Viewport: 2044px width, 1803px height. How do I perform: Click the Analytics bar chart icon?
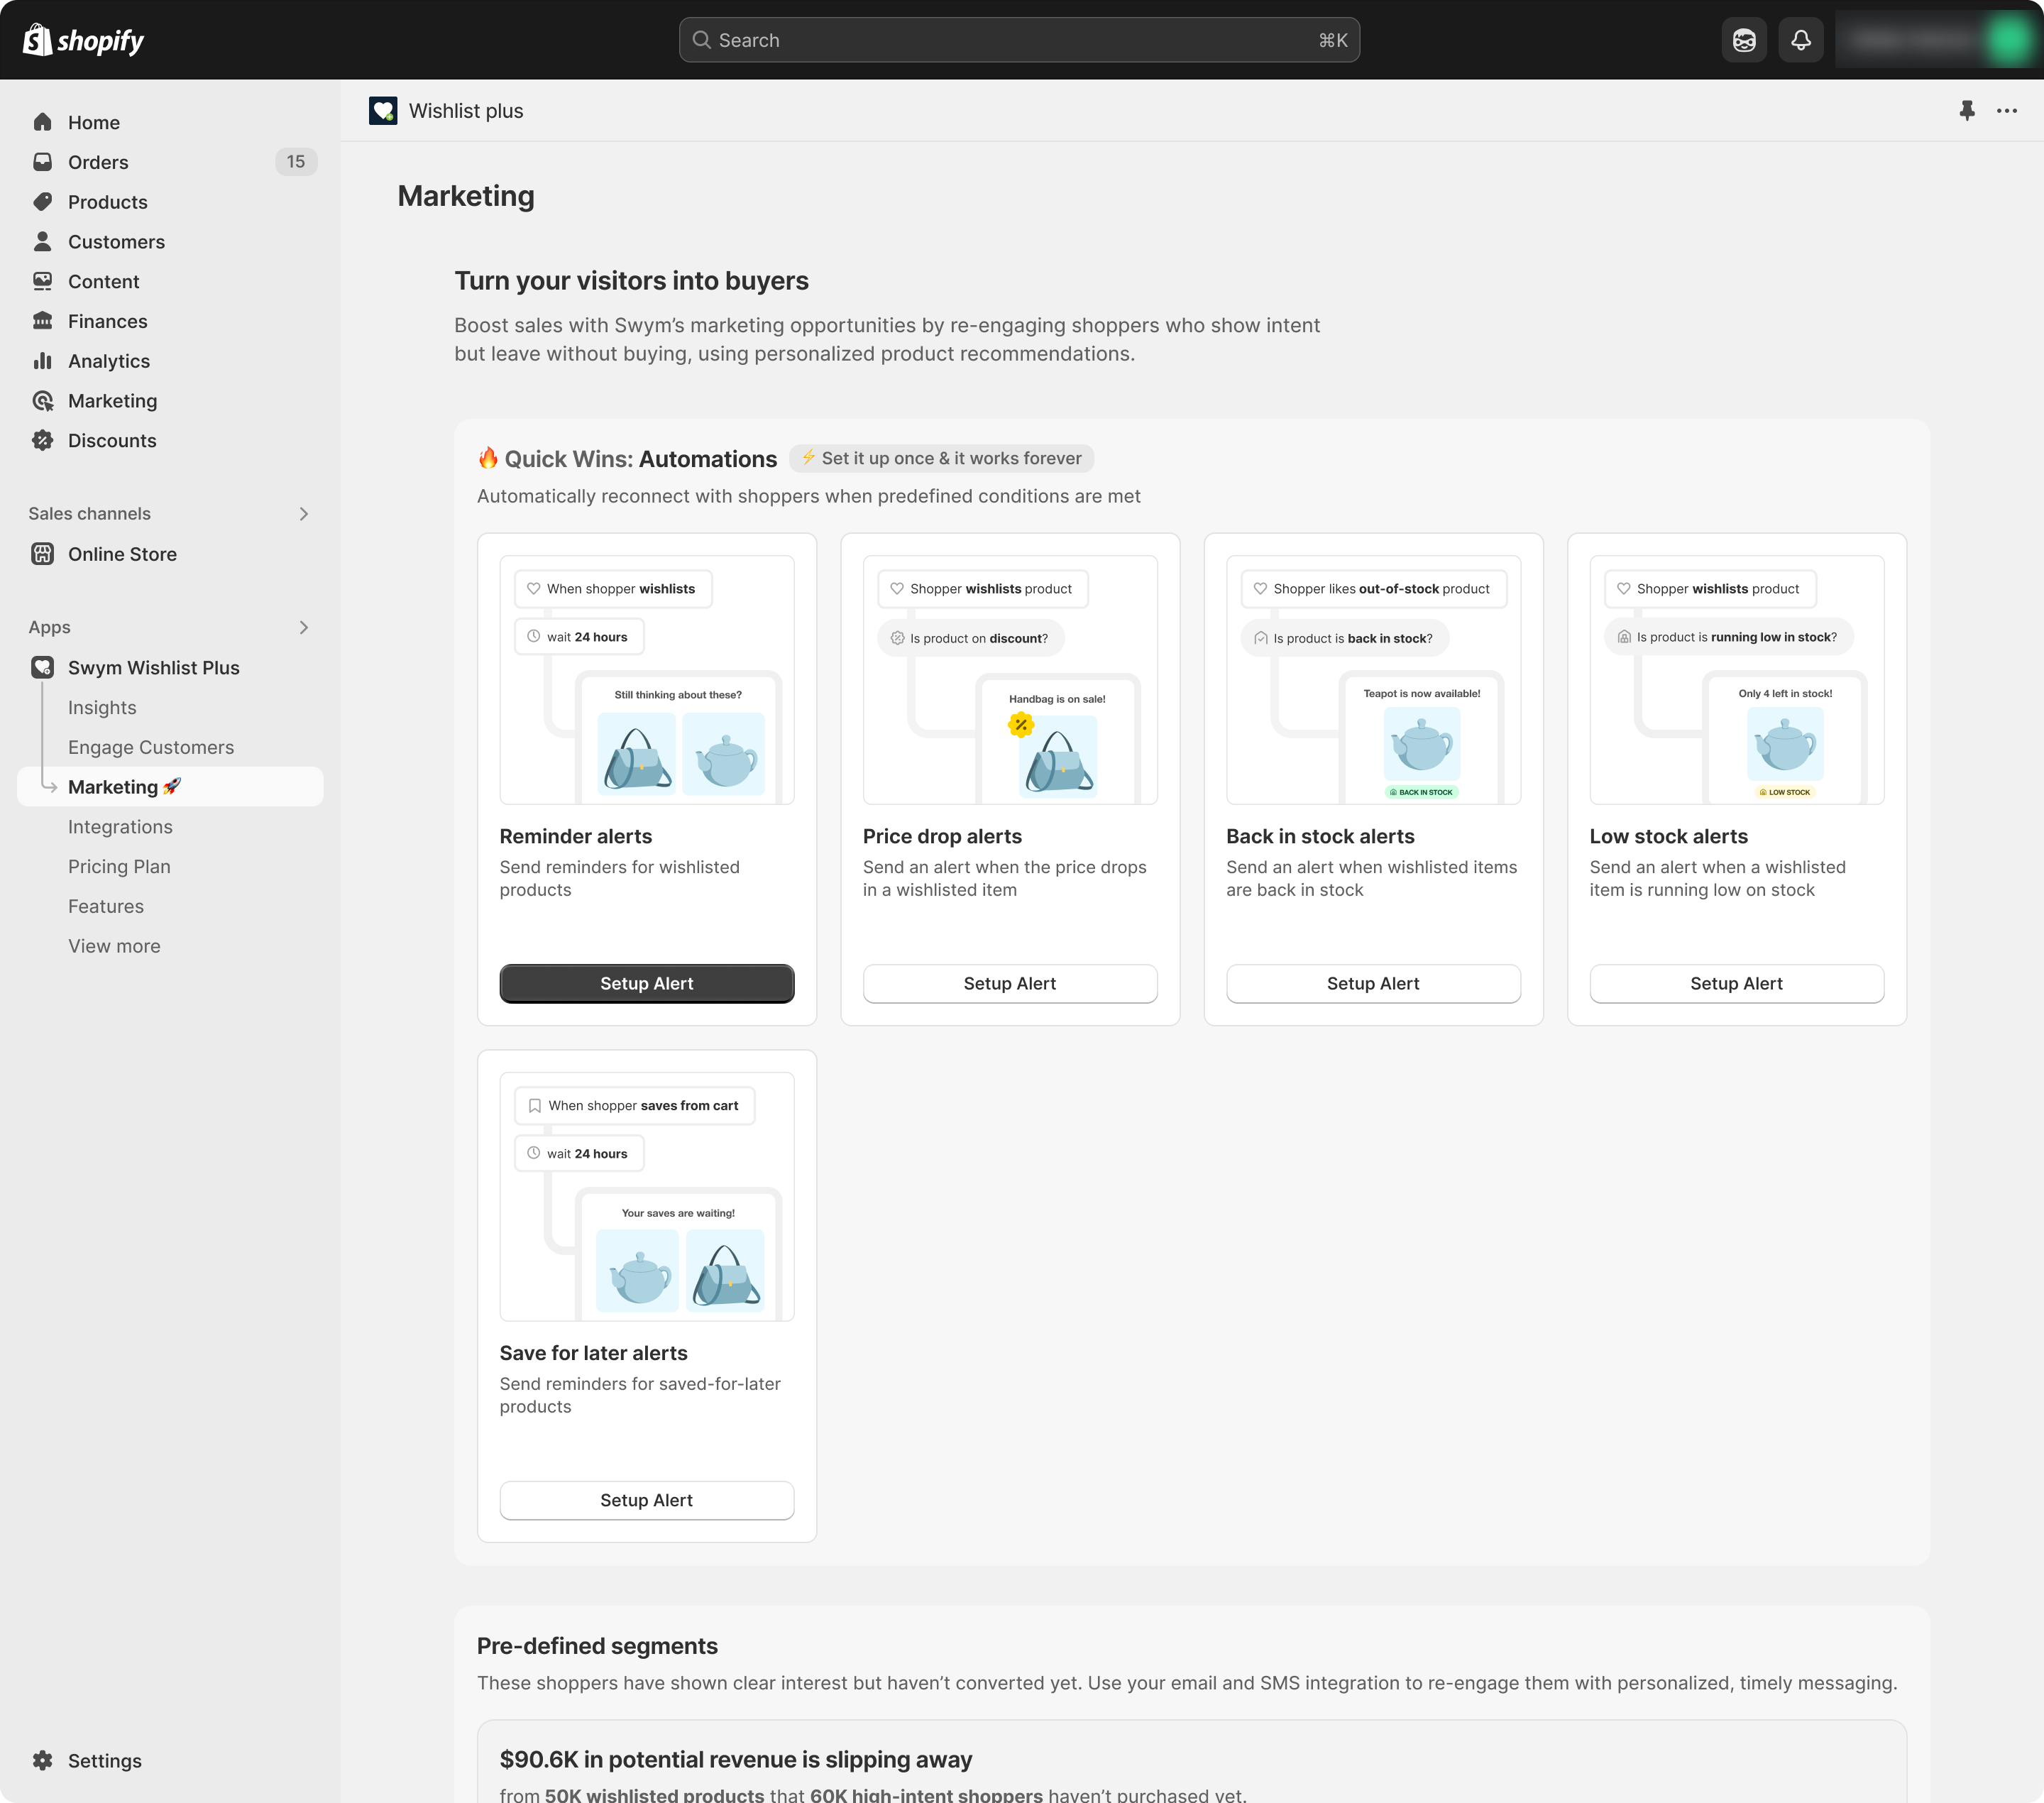[43, 361]
